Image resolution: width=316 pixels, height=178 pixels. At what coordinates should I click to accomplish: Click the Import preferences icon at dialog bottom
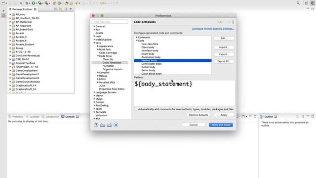pos(103,125)
